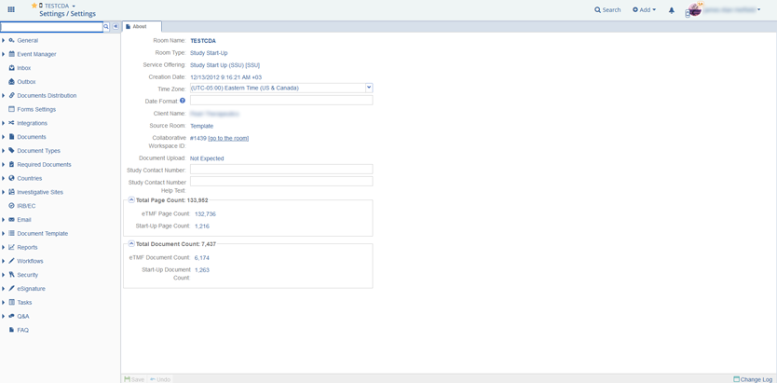This screenshot has width=777, height=383.
Task: Select FAQ in the settings tree
Action: click(x=22, y=330)
